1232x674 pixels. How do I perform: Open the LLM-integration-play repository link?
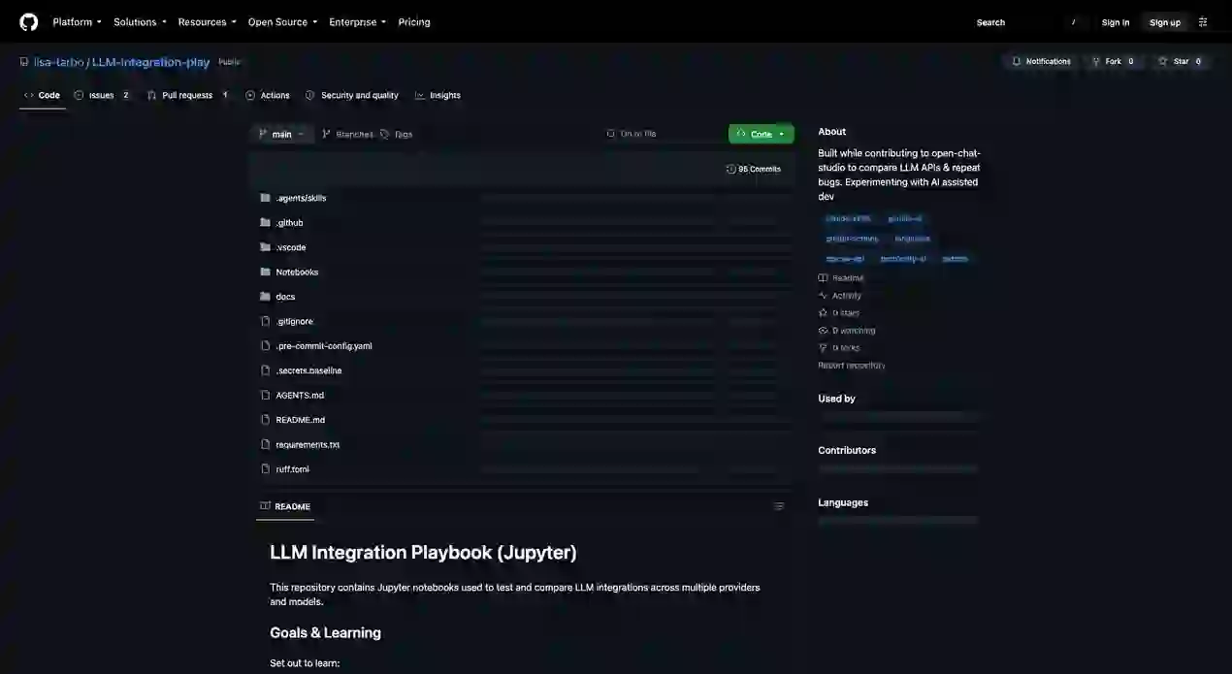click(150, 62)
